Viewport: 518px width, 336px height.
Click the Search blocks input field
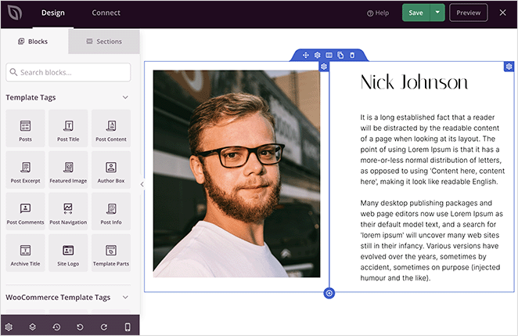(69, 72)
